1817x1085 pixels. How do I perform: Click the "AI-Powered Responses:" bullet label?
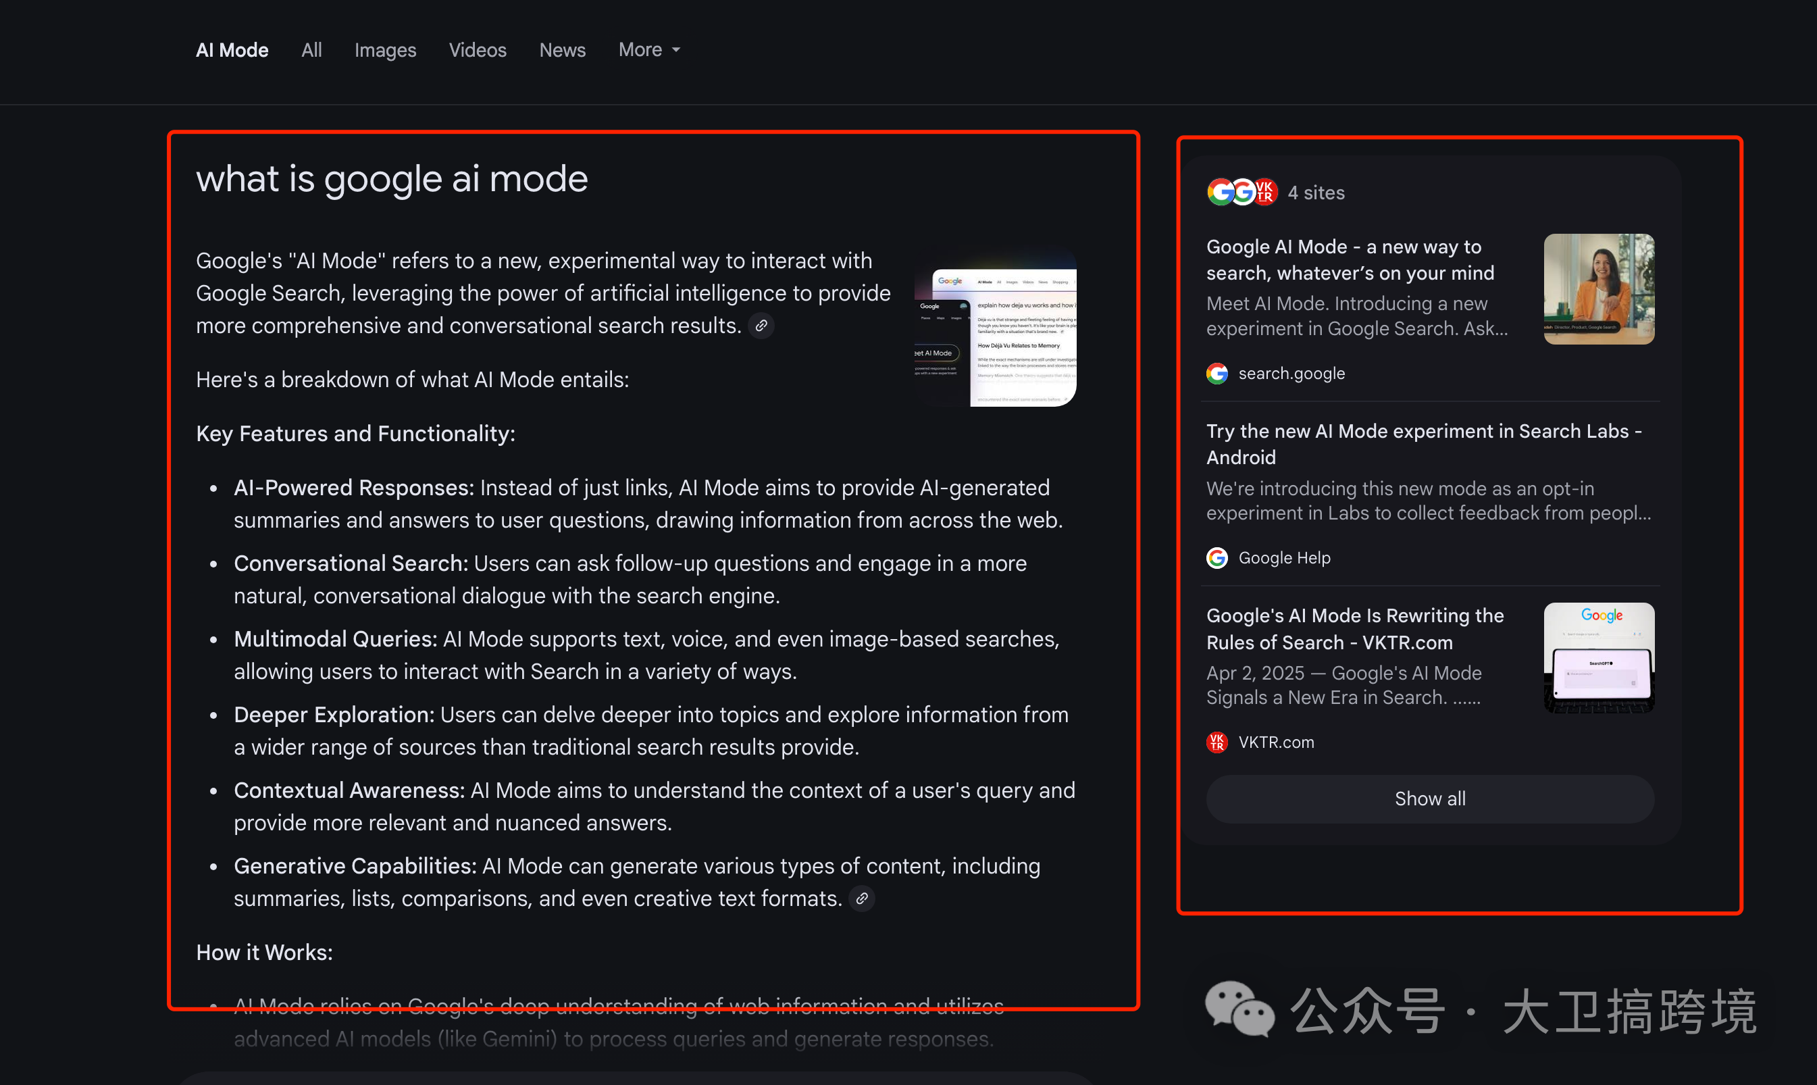[354, 488]
